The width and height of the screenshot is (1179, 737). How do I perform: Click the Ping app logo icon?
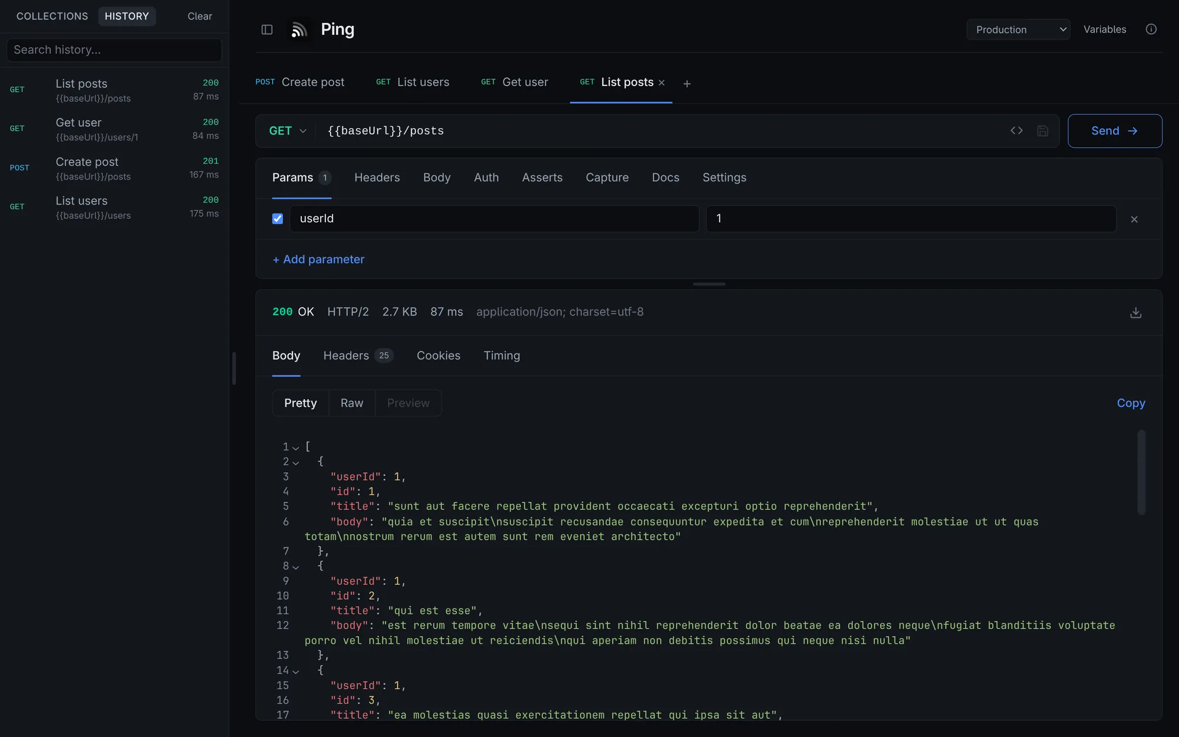pos(299,29)
